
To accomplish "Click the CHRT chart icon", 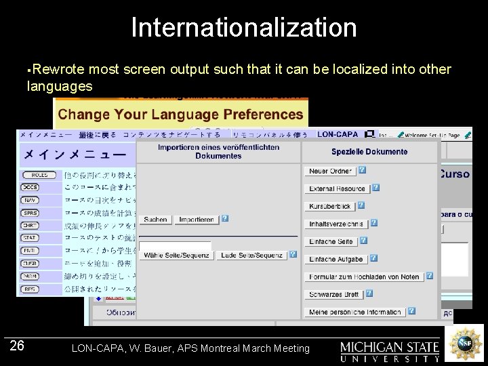I will click(x=30, y=225).
